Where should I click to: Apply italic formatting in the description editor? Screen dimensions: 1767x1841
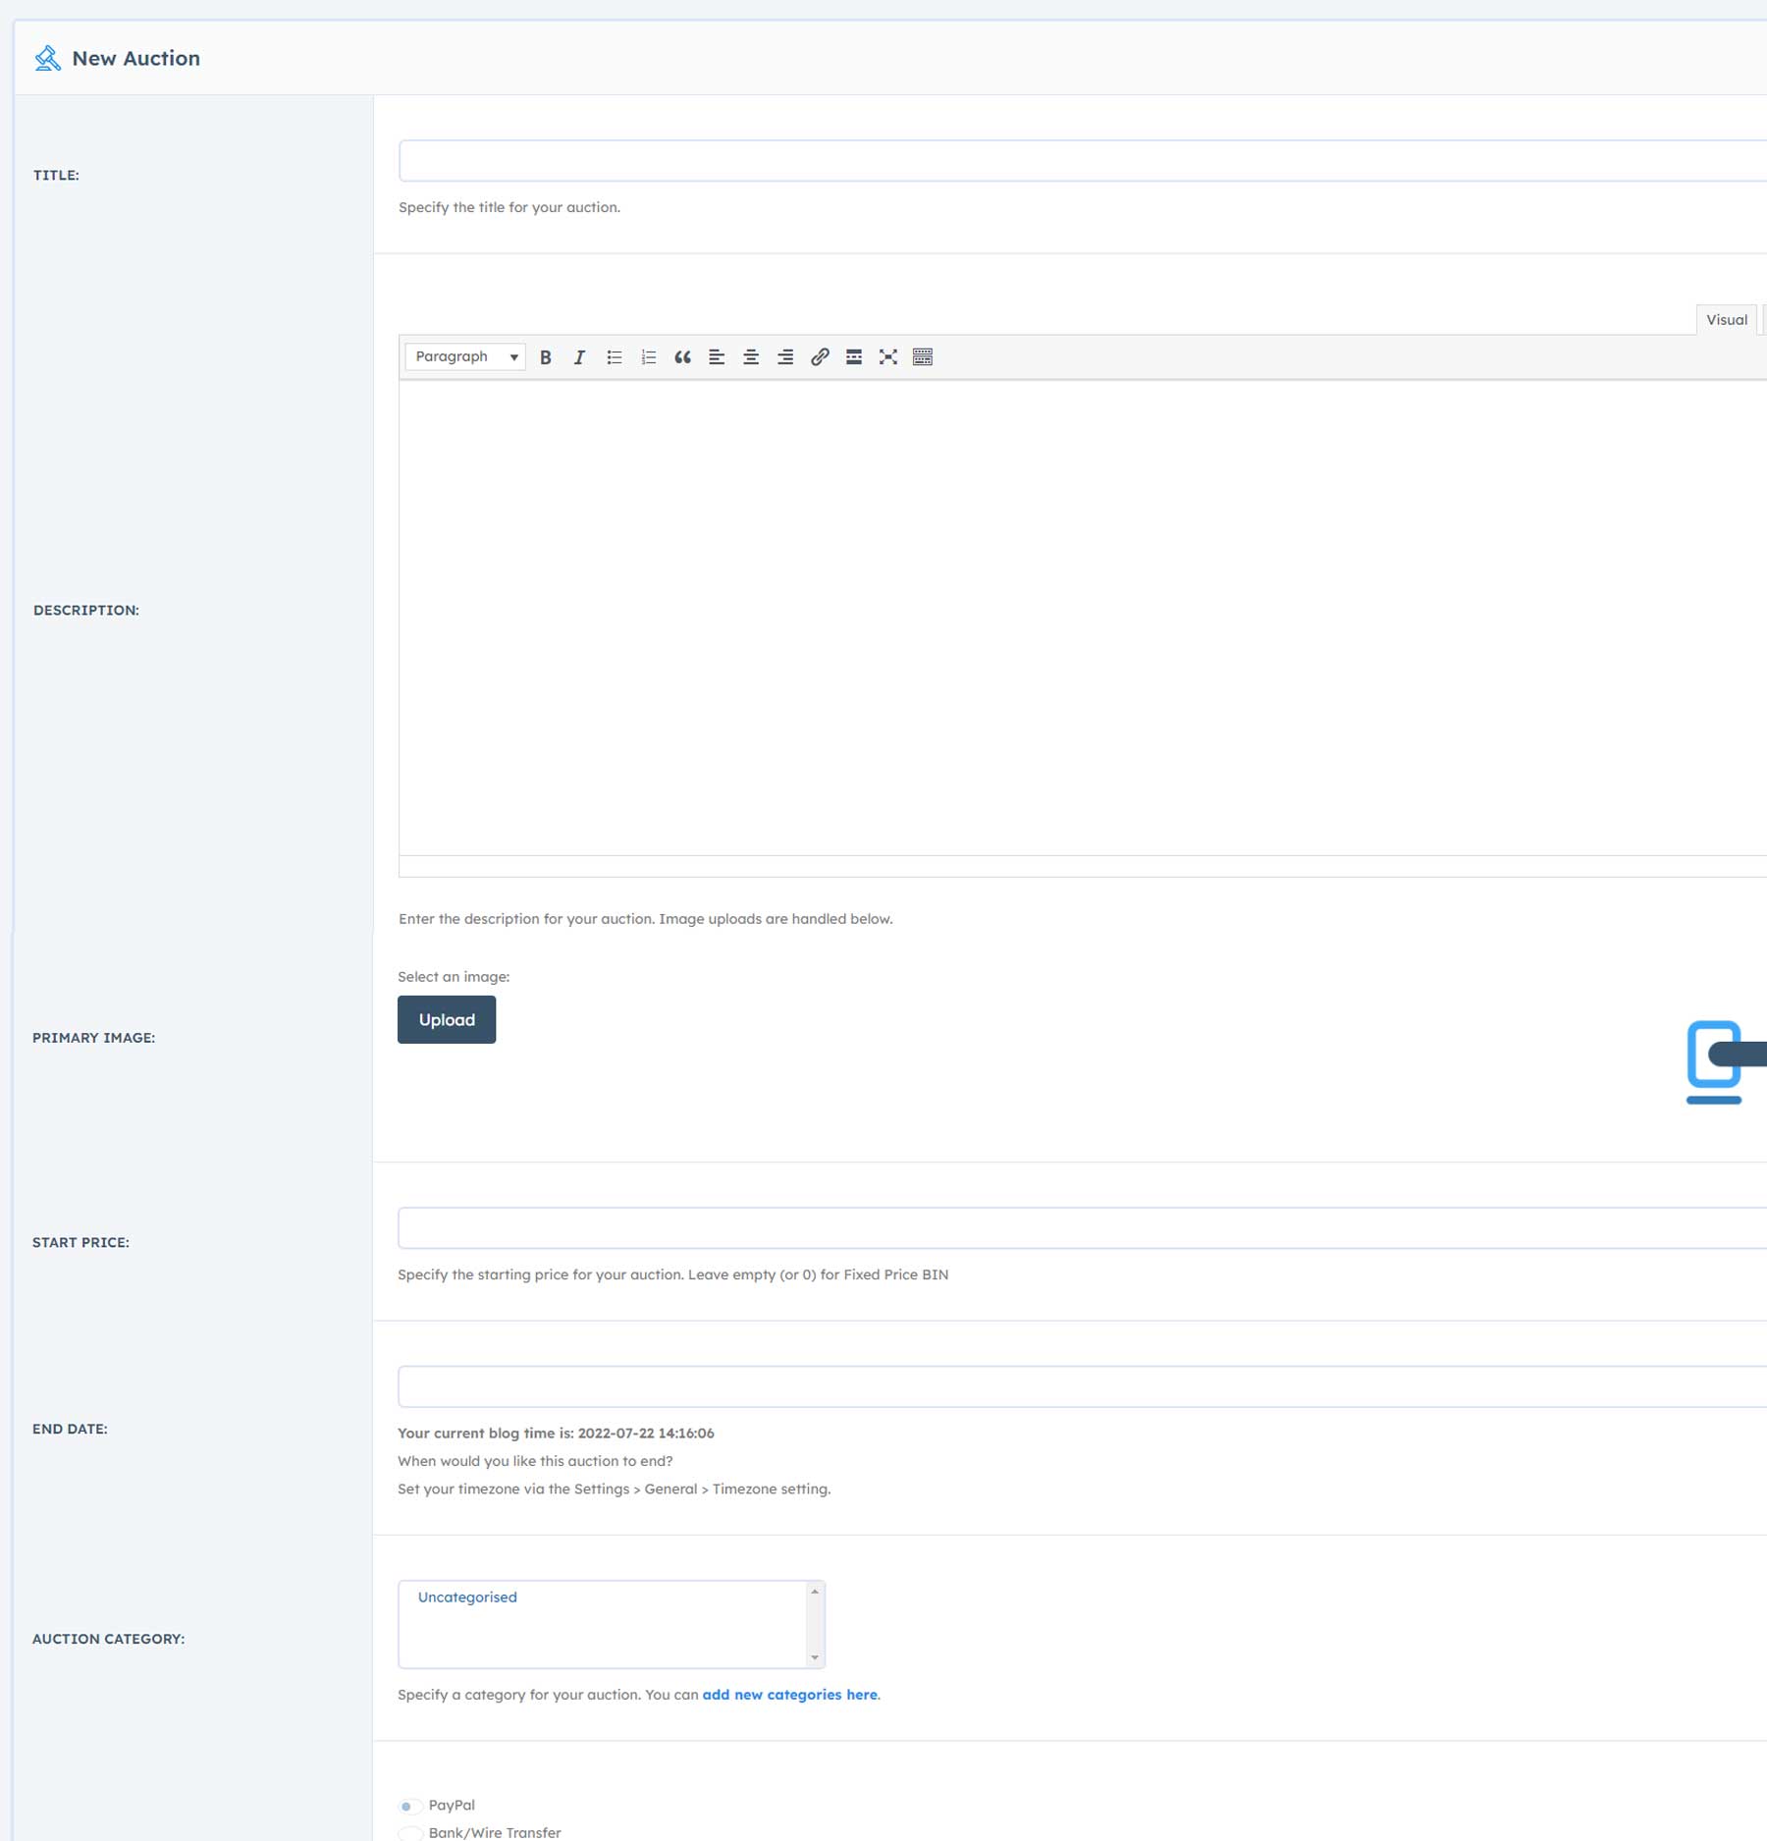579,356
